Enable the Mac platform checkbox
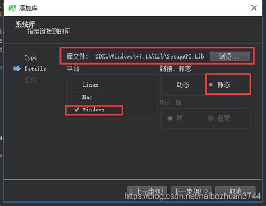Image resolution: width=266 pixels, height=206 pixels. 77,97
